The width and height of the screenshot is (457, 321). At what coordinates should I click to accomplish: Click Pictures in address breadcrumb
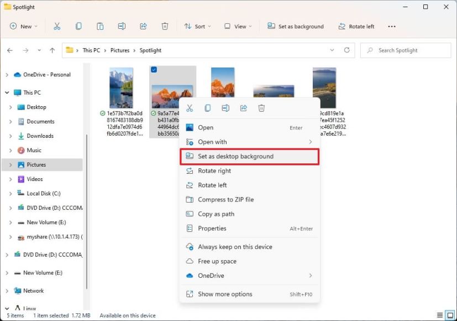(x=120, y=50)
